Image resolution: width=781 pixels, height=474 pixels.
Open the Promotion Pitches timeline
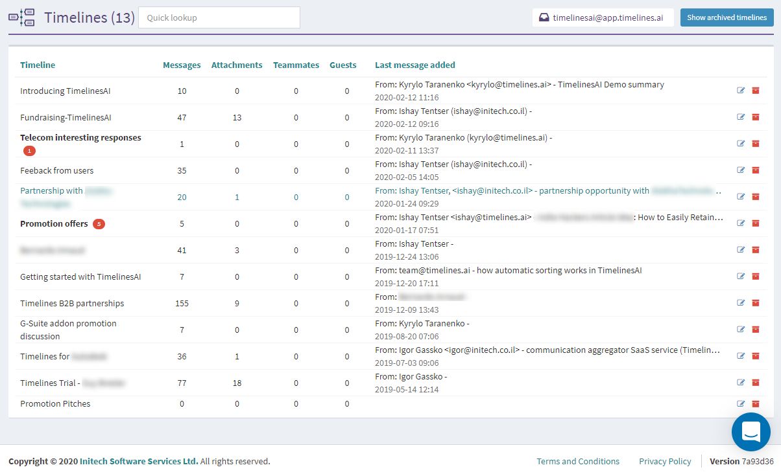(x=55, y=403)
